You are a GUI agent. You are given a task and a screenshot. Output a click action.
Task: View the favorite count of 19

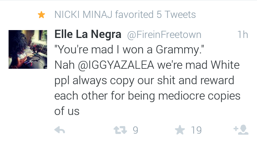coord(196,130)
